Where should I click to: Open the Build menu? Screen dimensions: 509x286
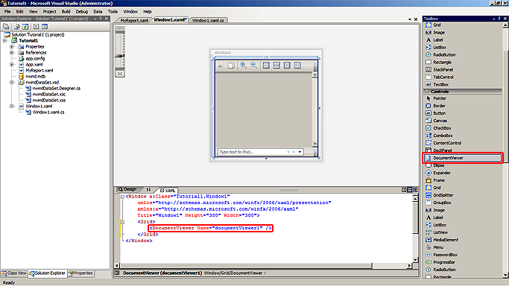click(x=66, y=11)
